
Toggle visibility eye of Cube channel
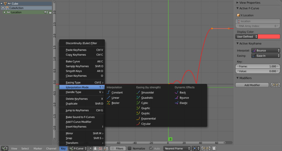coord(9,3)
